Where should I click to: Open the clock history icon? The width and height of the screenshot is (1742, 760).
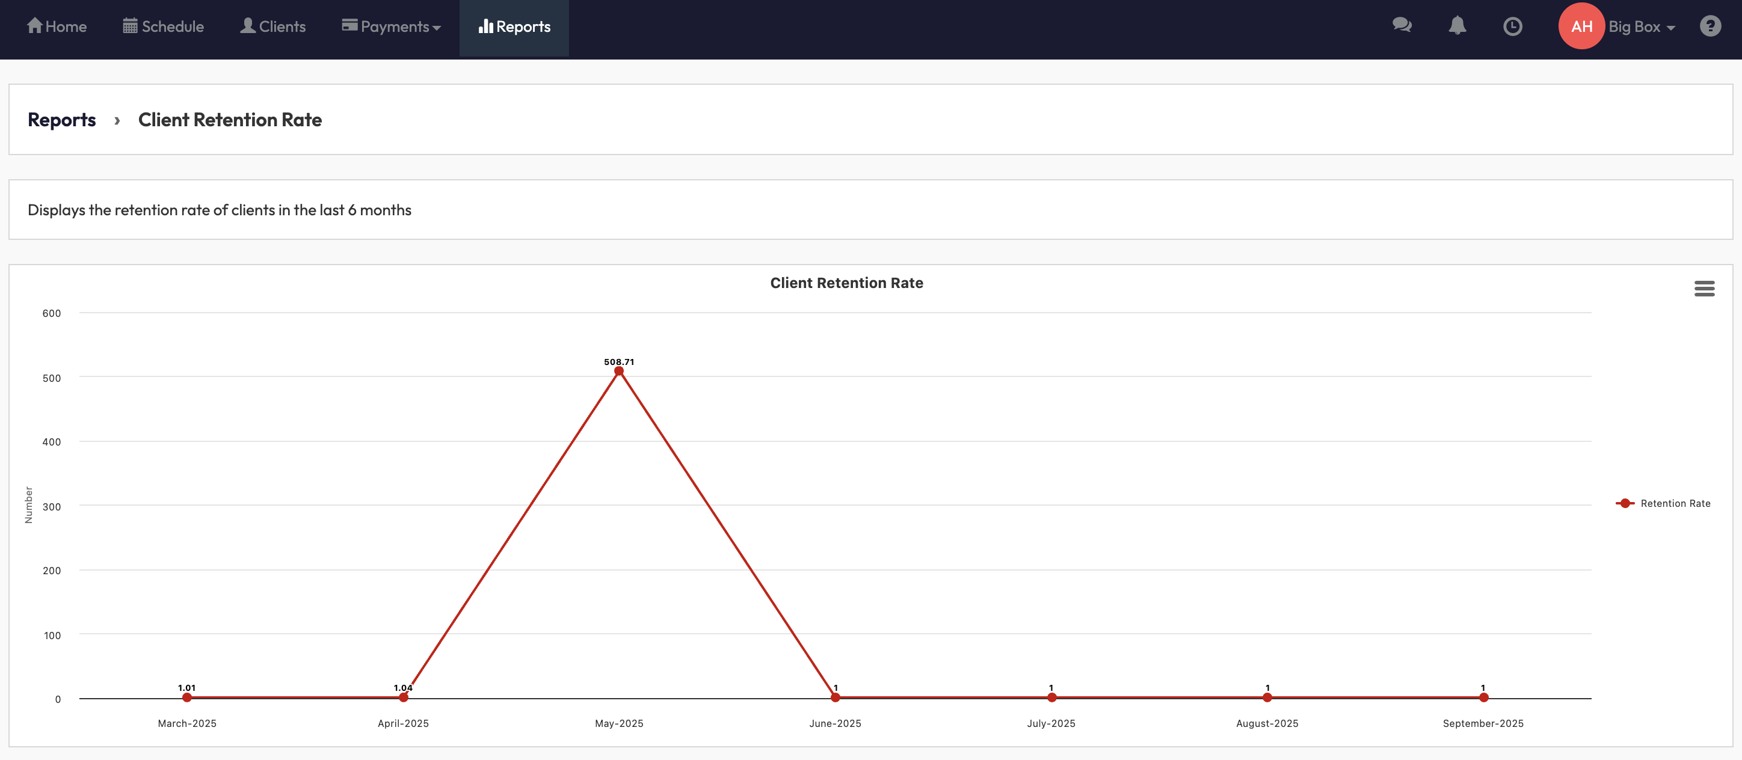pyautogui.click(x=1513, y=26)
